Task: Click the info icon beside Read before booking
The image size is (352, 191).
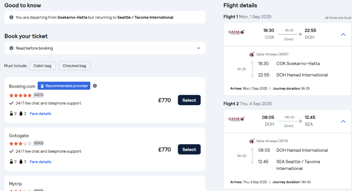Action: click(11, 48)
